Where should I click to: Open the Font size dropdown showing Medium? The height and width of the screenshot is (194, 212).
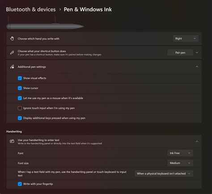180,163
